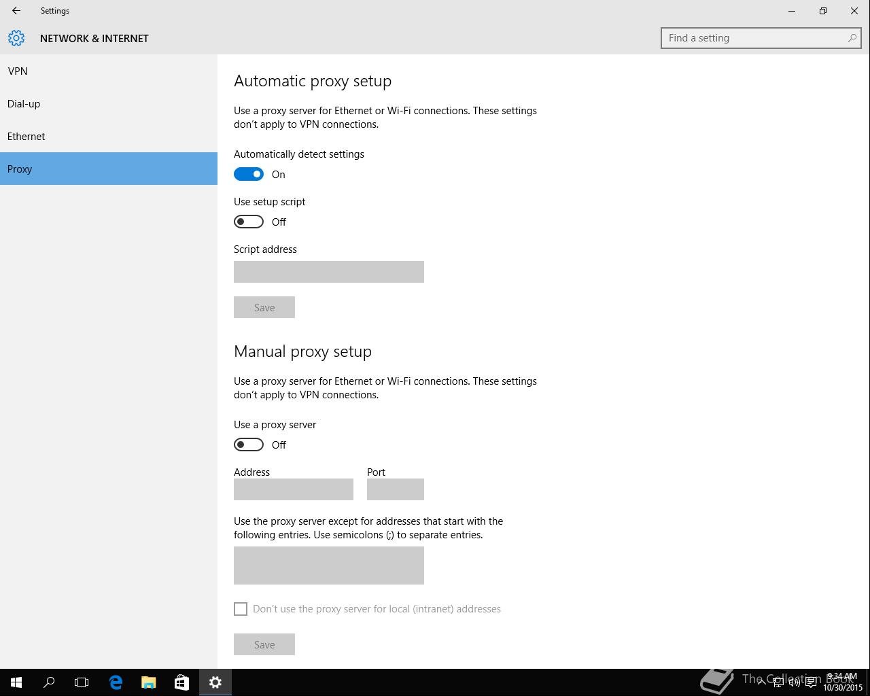Viewport: 870px width, 696px height.
Task: Select VPN in the sidebar
Action: pyautogui.click(x=109, y=71)
